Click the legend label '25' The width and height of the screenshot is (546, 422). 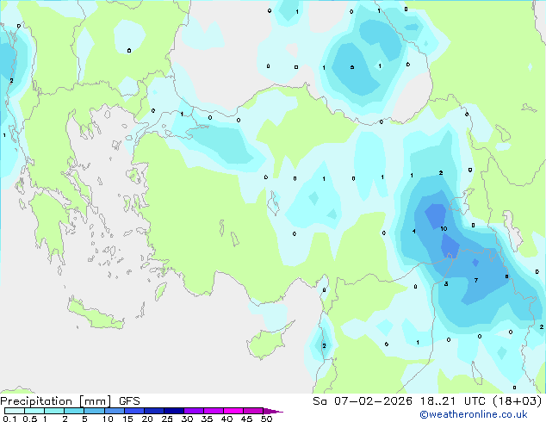(167, 419)
